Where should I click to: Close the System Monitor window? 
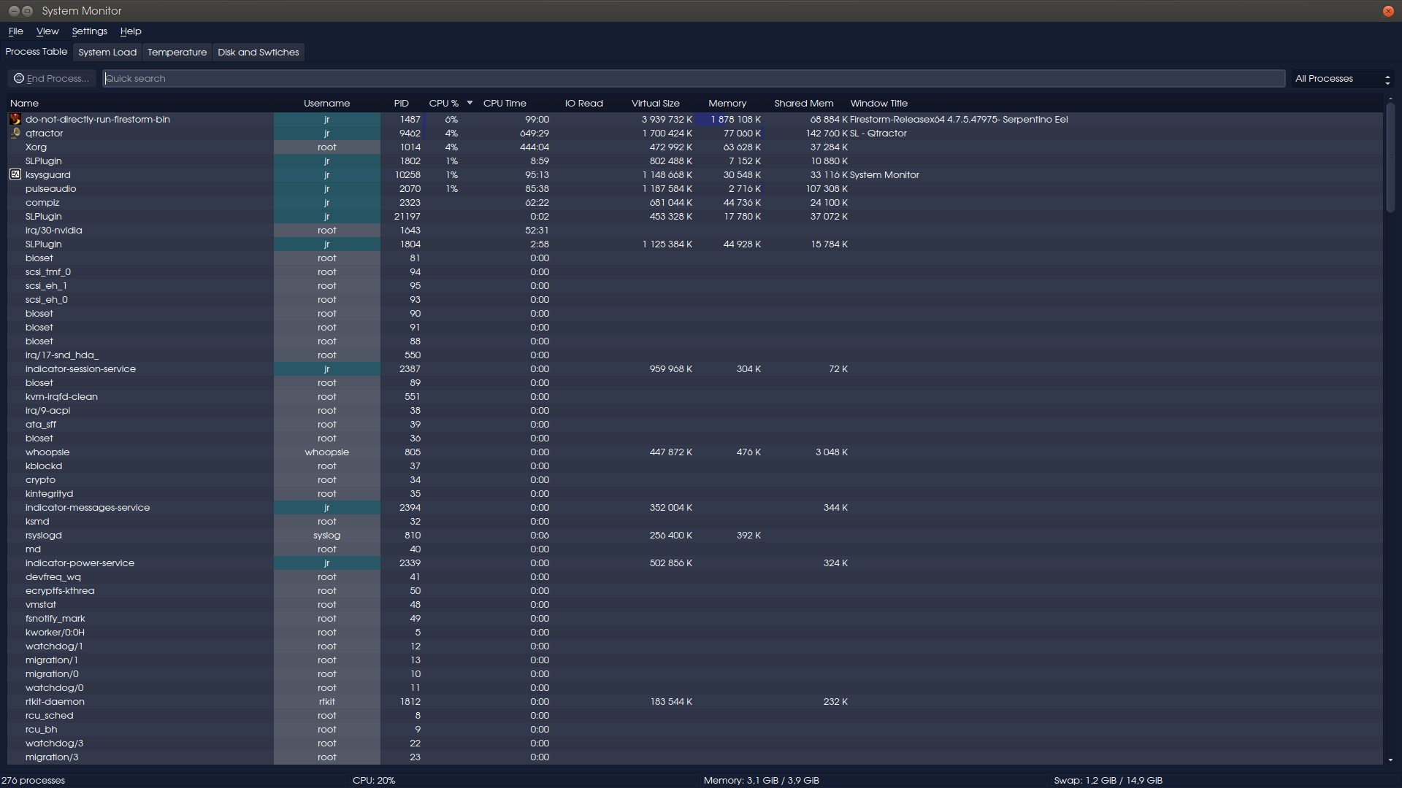[1388, 11]
